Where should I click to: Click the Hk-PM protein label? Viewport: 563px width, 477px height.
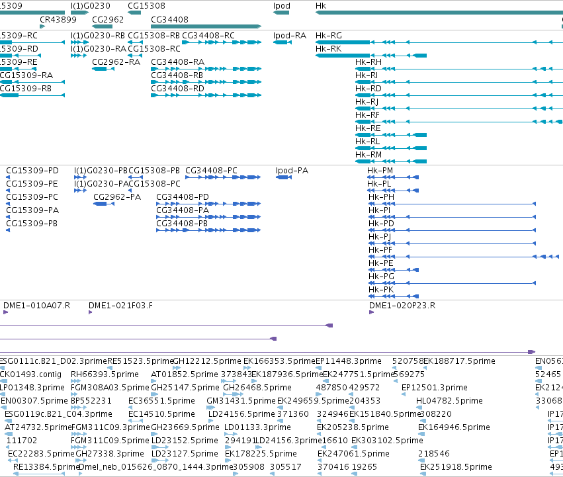pos(380,171)
